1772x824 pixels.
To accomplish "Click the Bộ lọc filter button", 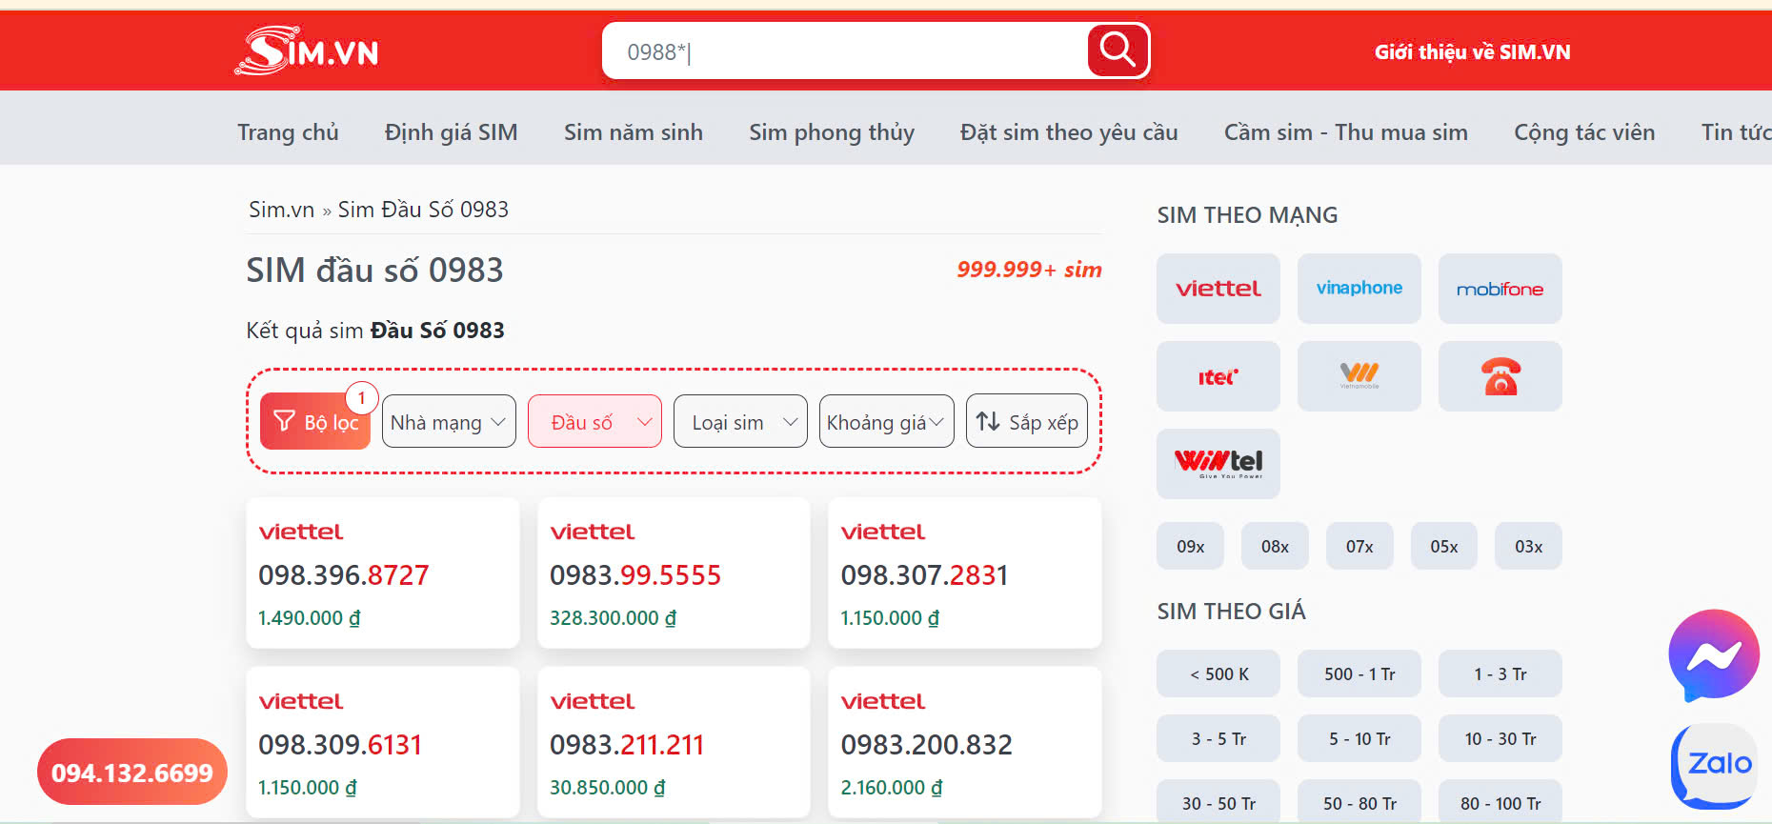I will (x=315, y=421).
